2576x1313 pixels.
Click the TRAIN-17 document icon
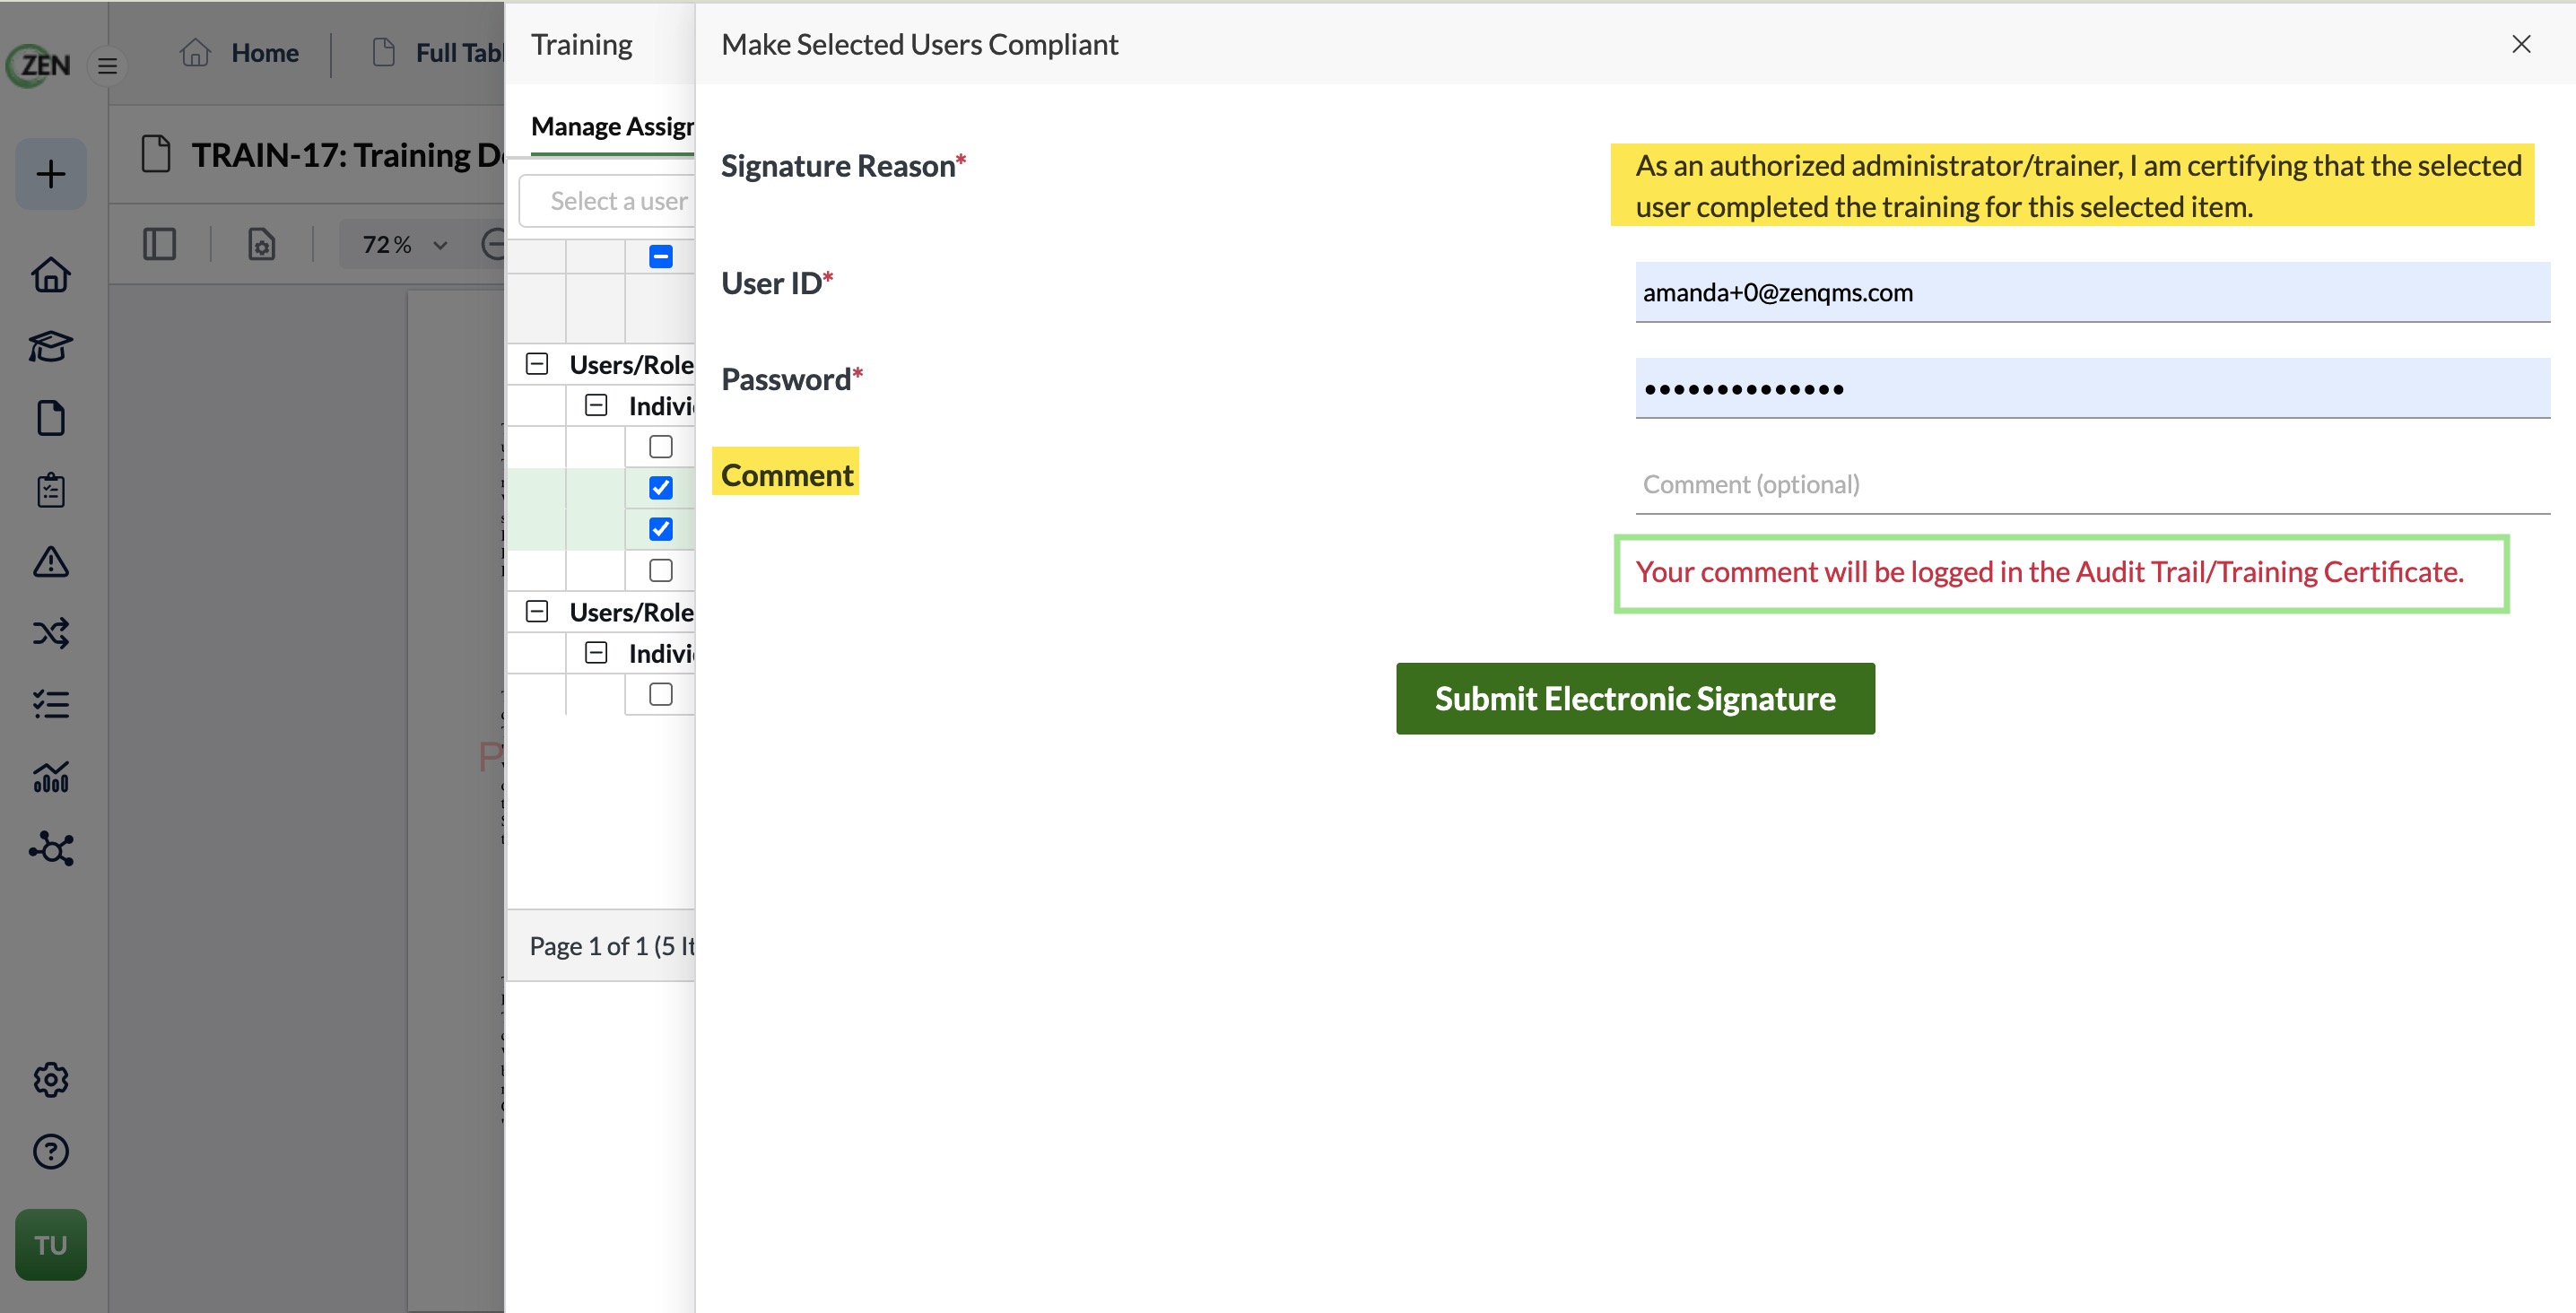pos(156,155)
